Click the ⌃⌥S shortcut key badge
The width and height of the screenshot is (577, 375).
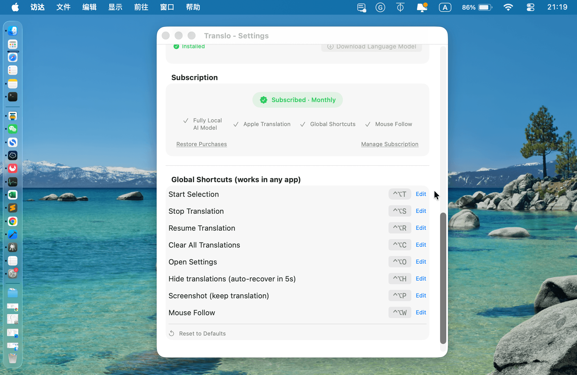coord(400,211)
